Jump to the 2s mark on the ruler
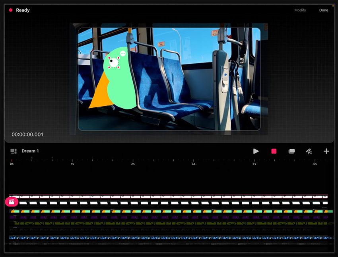The image size is (338, 257). click(x=133, y=164)
